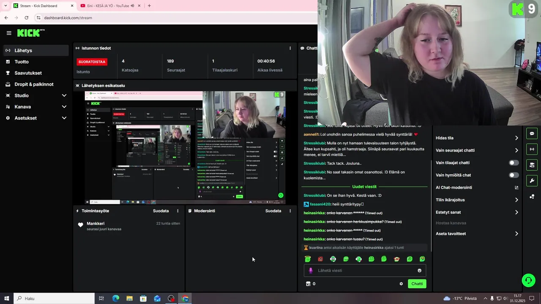Open the weather widget showing -13°C Pilvistä
This screenshot has width=541, height=304.
click(460, 299)
